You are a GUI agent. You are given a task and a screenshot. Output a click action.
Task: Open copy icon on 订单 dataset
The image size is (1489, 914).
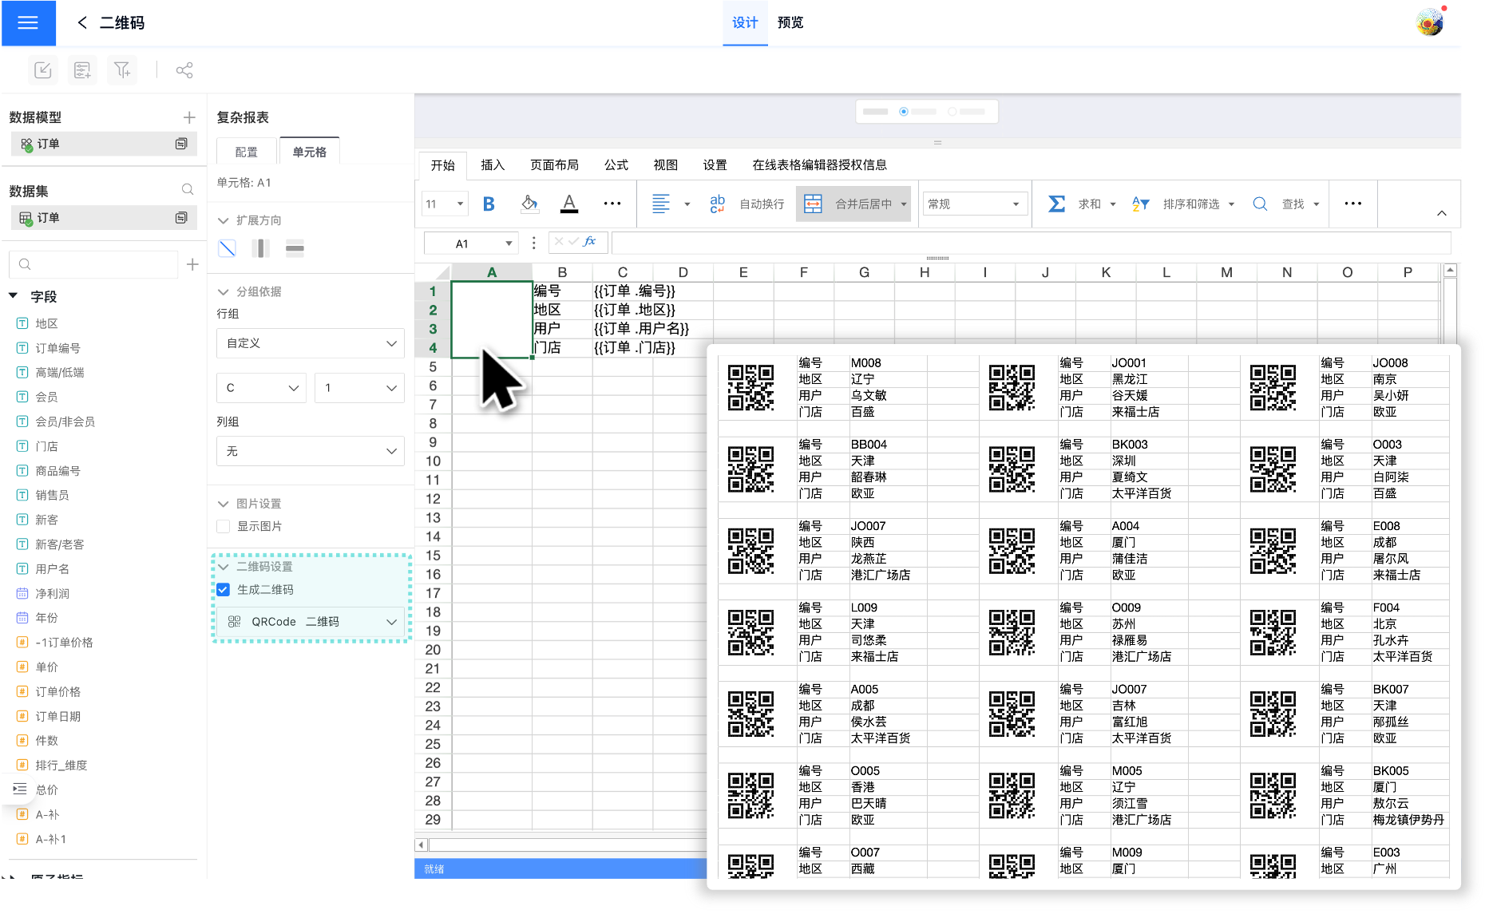181,217
